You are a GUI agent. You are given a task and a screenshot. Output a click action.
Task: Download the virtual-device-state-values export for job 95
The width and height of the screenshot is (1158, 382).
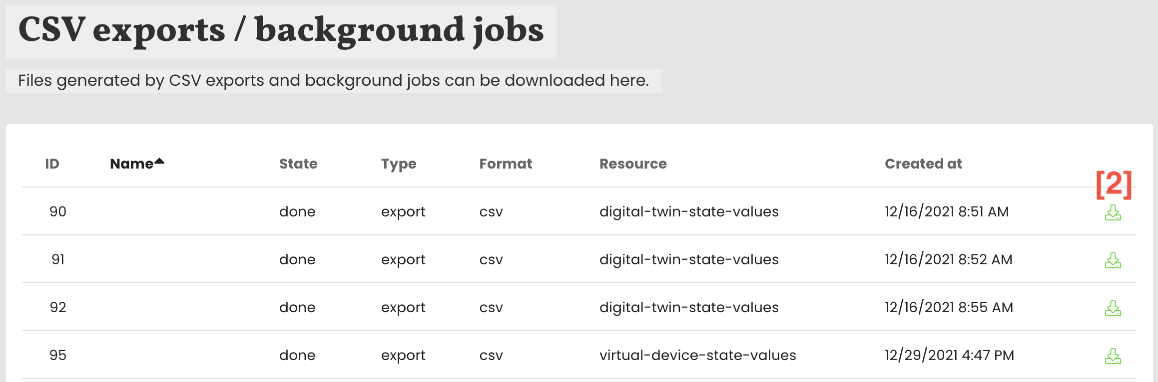click(x=1113, y=355)
